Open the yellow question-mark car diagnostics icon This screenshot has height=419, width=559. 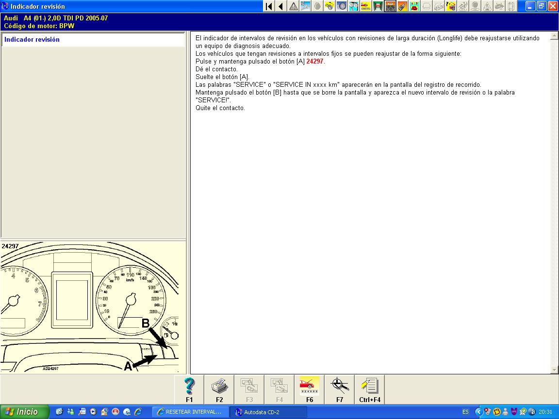click(x=451, y=6)
